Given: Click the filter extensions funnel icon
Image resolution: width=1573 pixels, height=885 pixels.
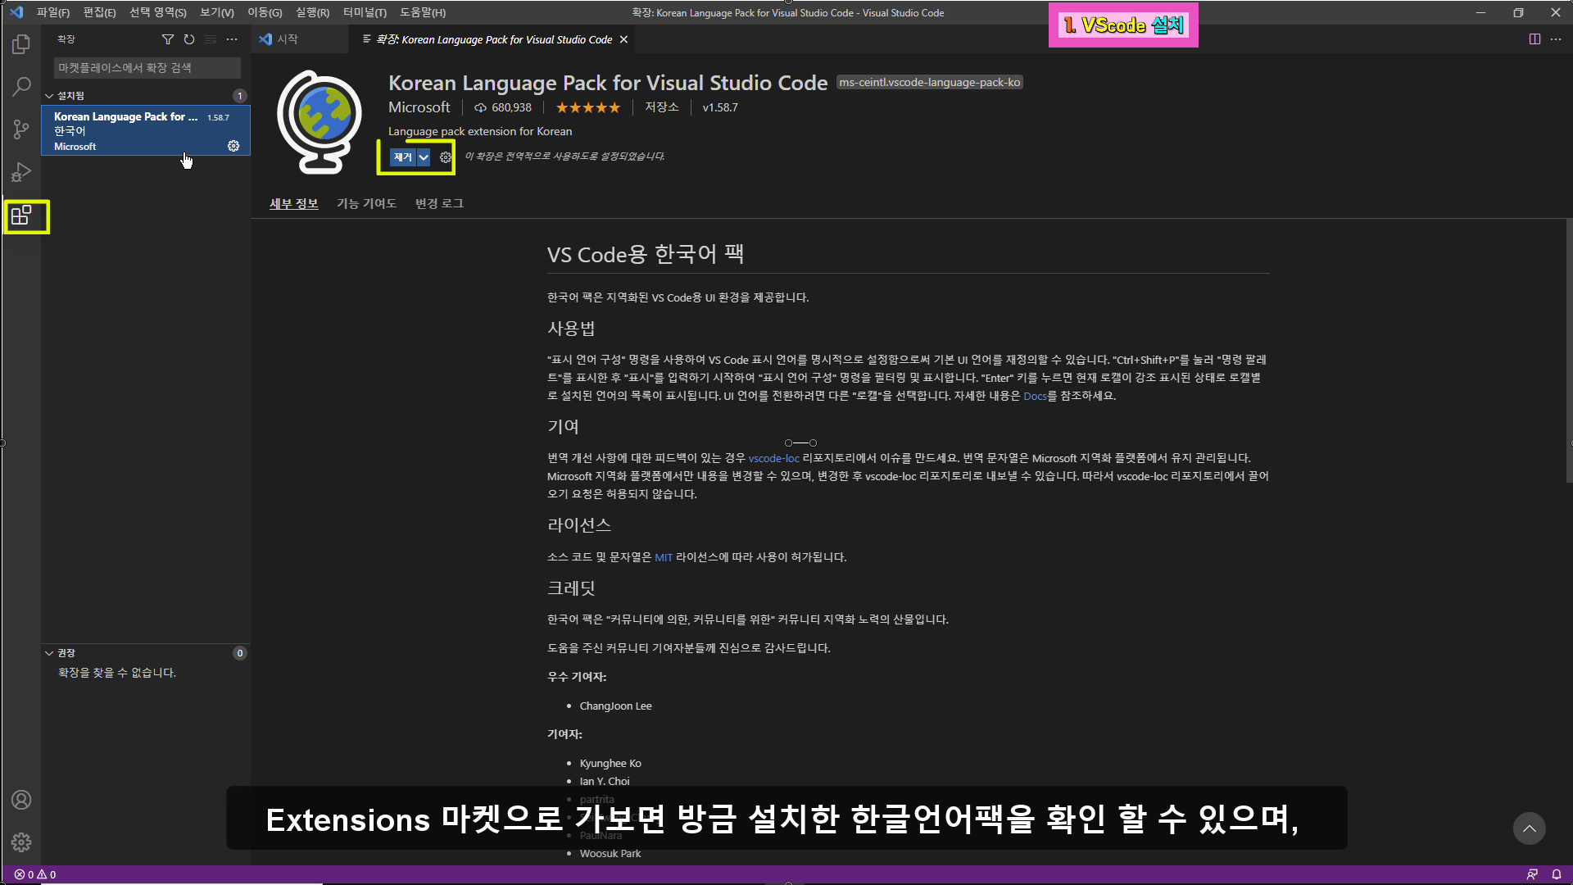Looking at the screenshot, I should coord(168,39).
